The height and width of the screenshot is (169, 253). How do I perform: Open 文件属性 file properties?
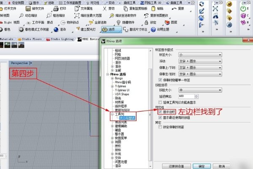(x=83, y=8)
